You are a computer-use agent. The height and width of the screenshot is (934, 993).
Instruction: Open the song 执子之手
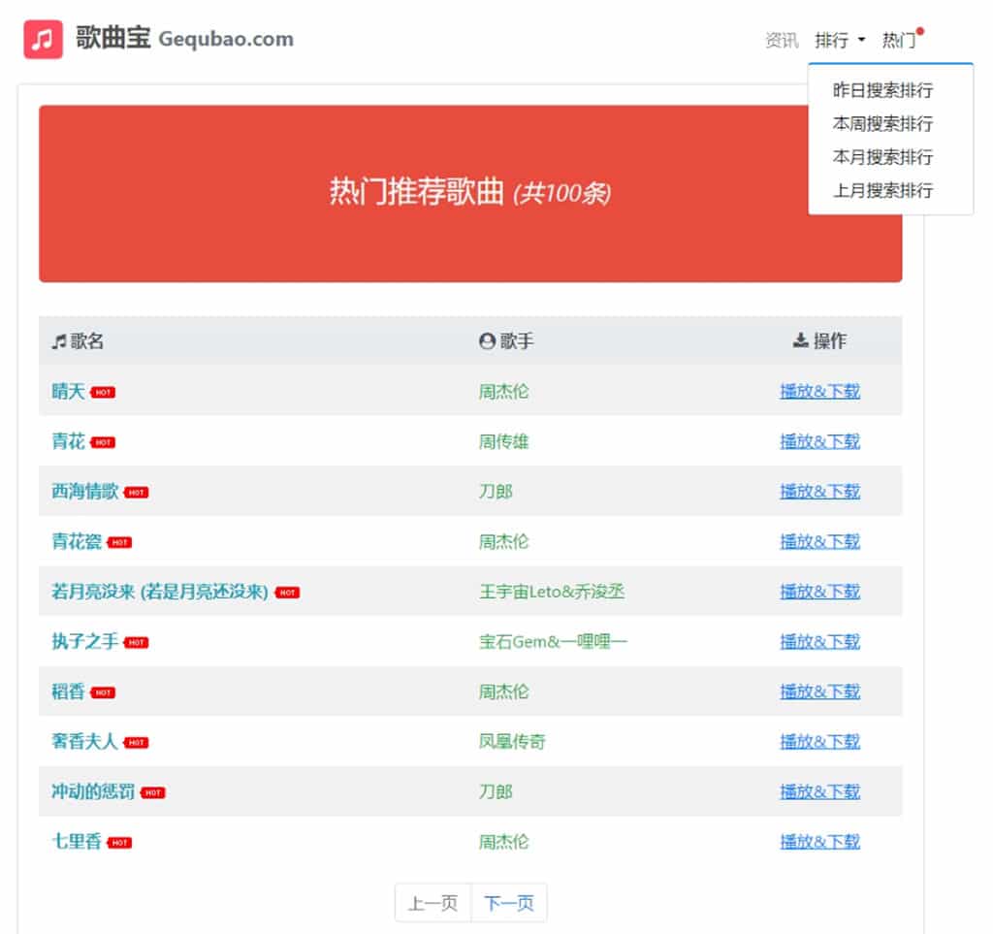[85, 641]
